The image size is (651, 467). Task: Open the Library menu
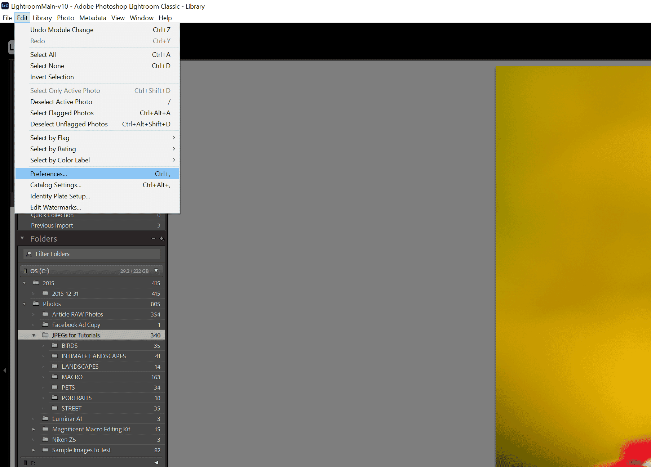coord(42,18)
